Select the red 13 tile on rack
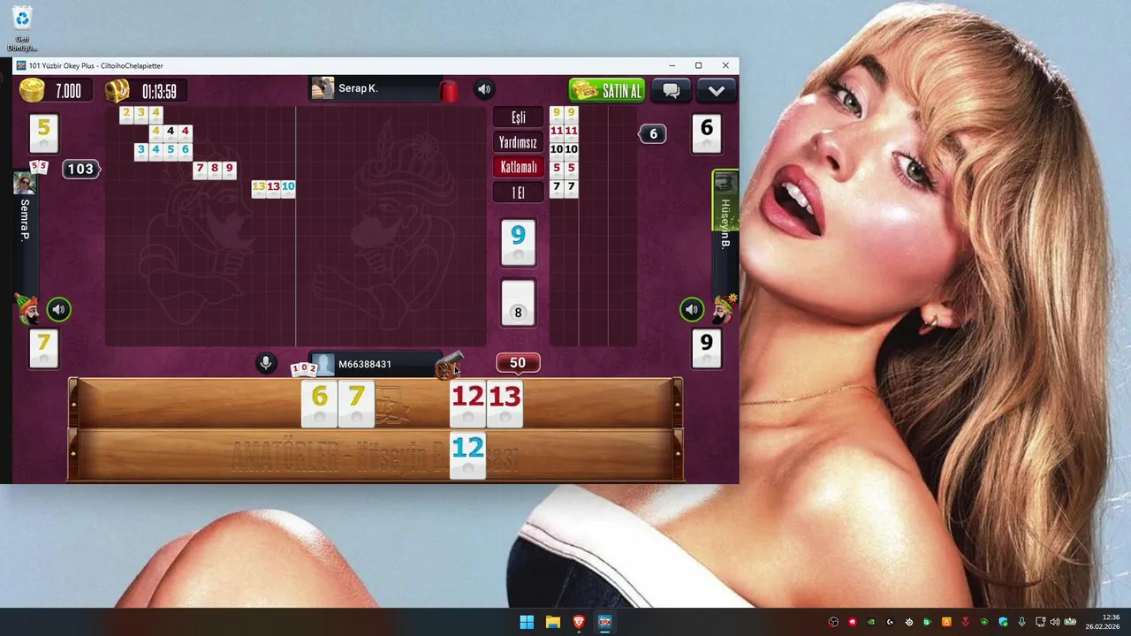The height and width of the screenshot is (636, 1131). (x=505, y=404)
